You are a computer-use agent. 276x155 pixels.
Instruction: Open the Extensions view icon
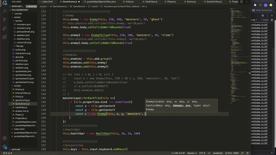(5, 37)
